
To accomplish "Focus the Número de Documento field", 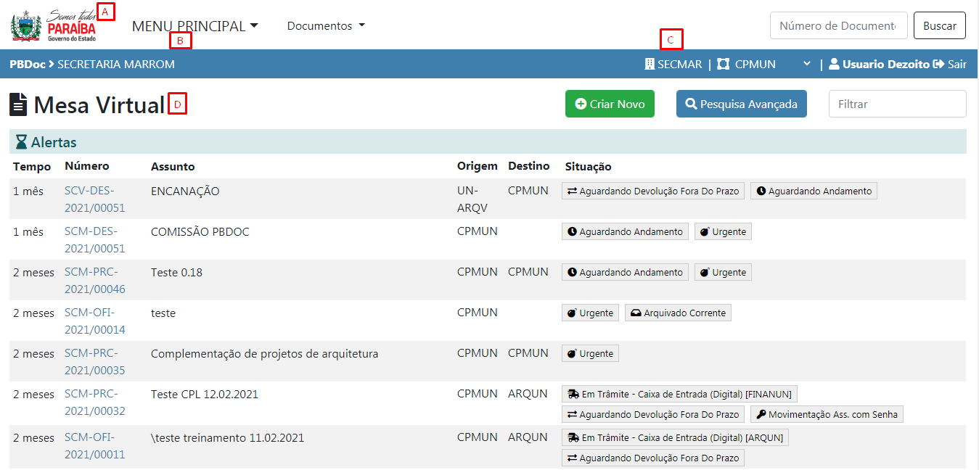I will pyautogui.click(x=838, y=25).
